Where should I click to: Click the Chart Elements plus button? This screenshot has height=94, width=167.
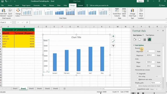coord(113,36)
